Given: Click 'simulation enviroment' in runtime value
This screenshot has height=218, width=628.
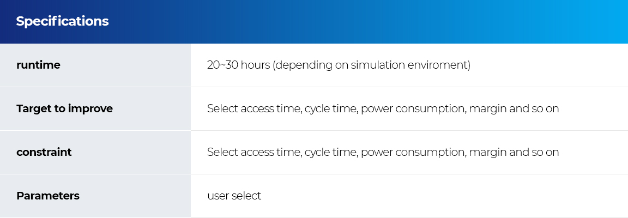Looking at the screenshot, I should tap(410, 65).
